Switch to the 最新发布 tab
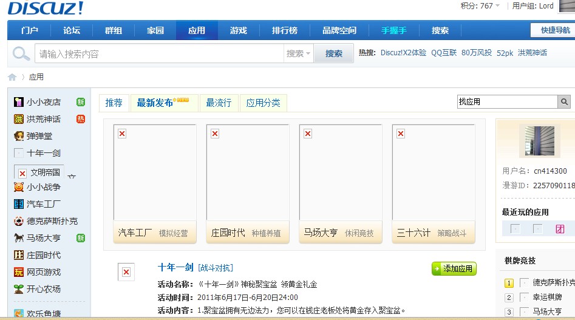Viewport: 575px width, 320px height. (164, 103)
